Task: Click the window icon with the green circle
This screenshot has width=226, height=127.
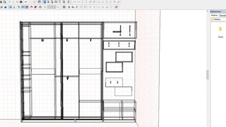Action: [x=64, y=2]
